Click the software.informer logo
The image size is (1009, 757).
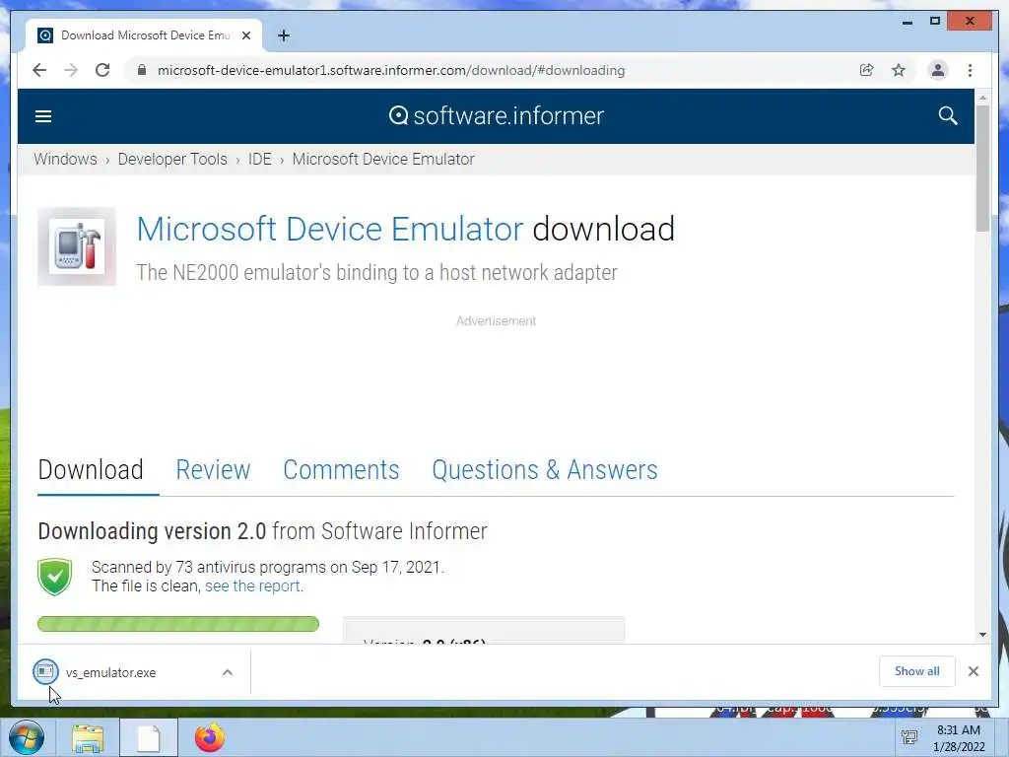pos(497,116)
